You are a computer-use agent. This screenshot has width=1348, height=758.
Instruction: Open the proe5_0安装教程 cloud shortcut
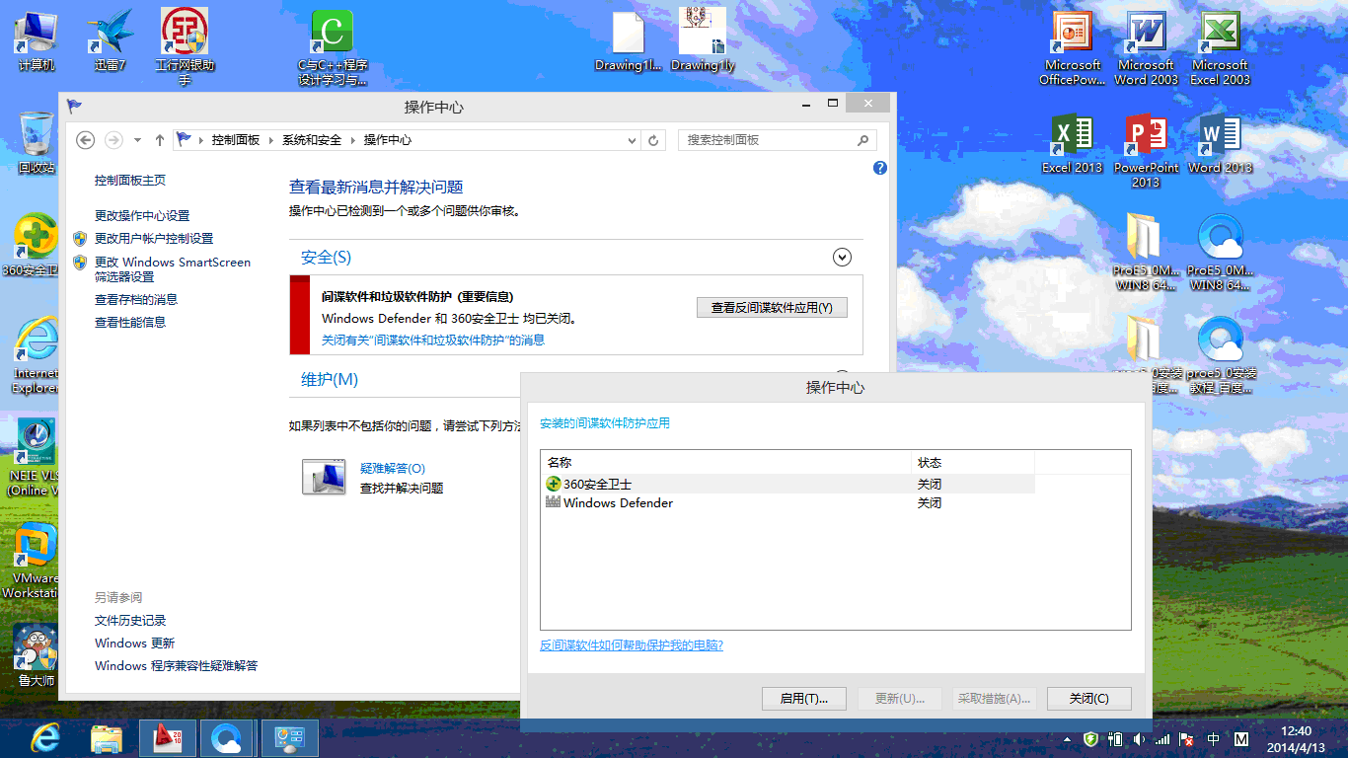point(1222,355)
